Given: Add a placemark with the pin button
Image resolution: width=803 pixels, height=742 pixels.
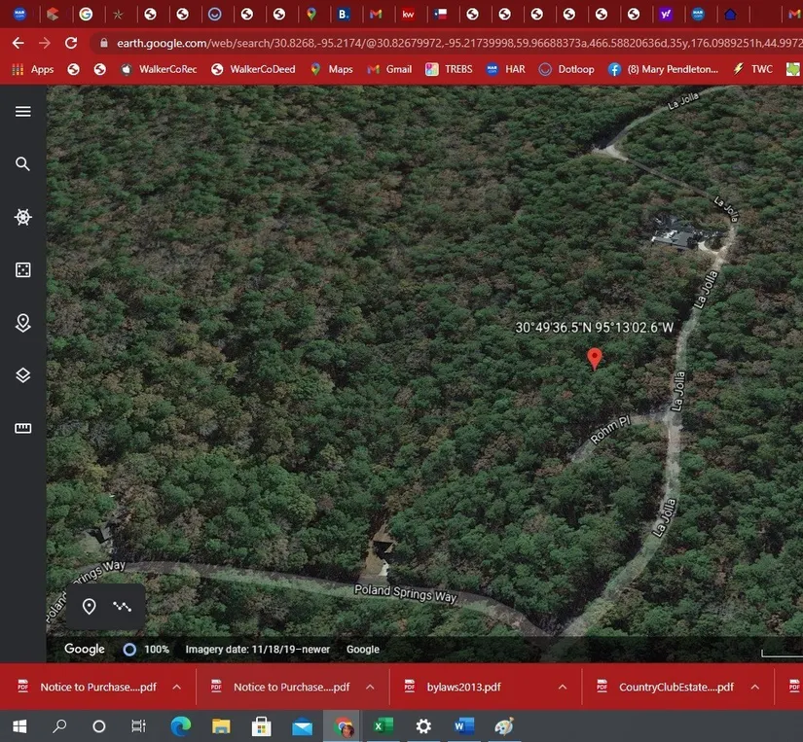Looking at the screenshot, I should (89, 607).
